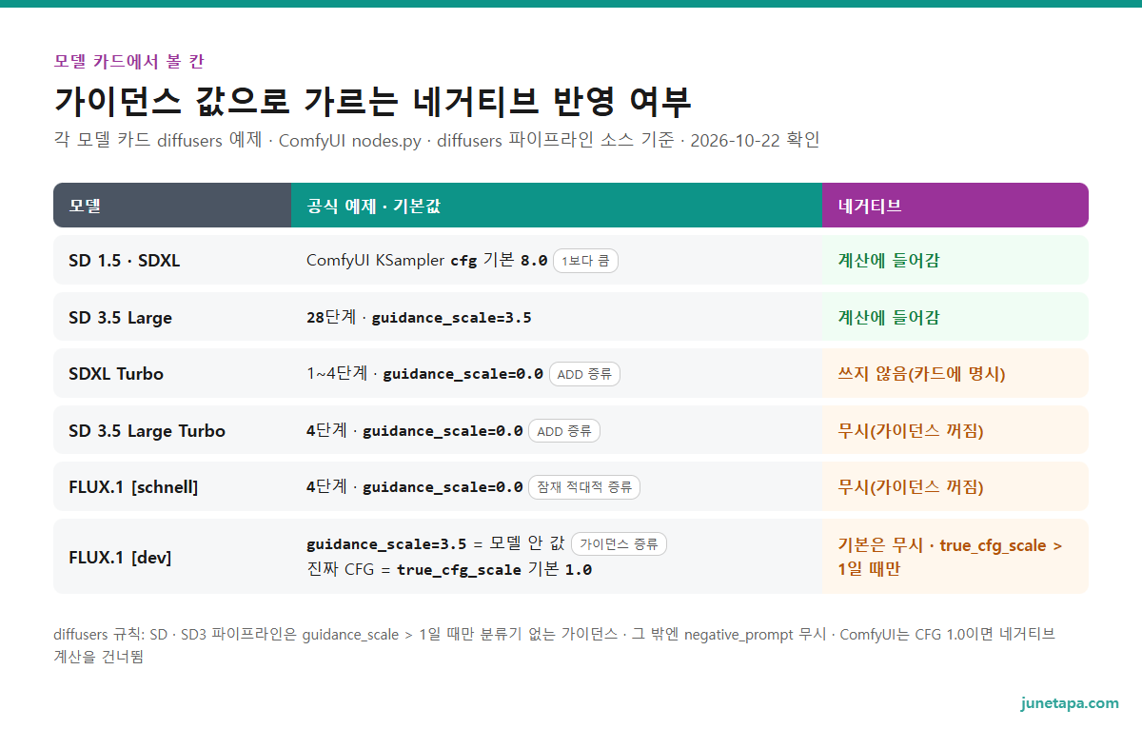Select the 'FLUX.1 [dev]' model cell
The image size is (1142, 729).
click(x=172, y=557)
